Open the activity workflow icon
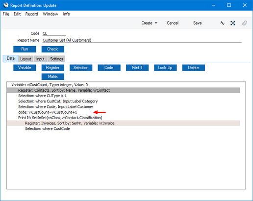 (x=222, y=23)
